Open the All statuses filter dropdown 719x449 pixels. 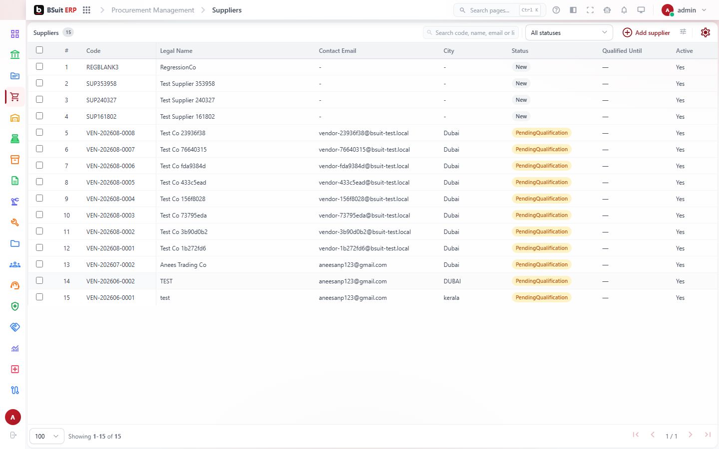point(569,32)
